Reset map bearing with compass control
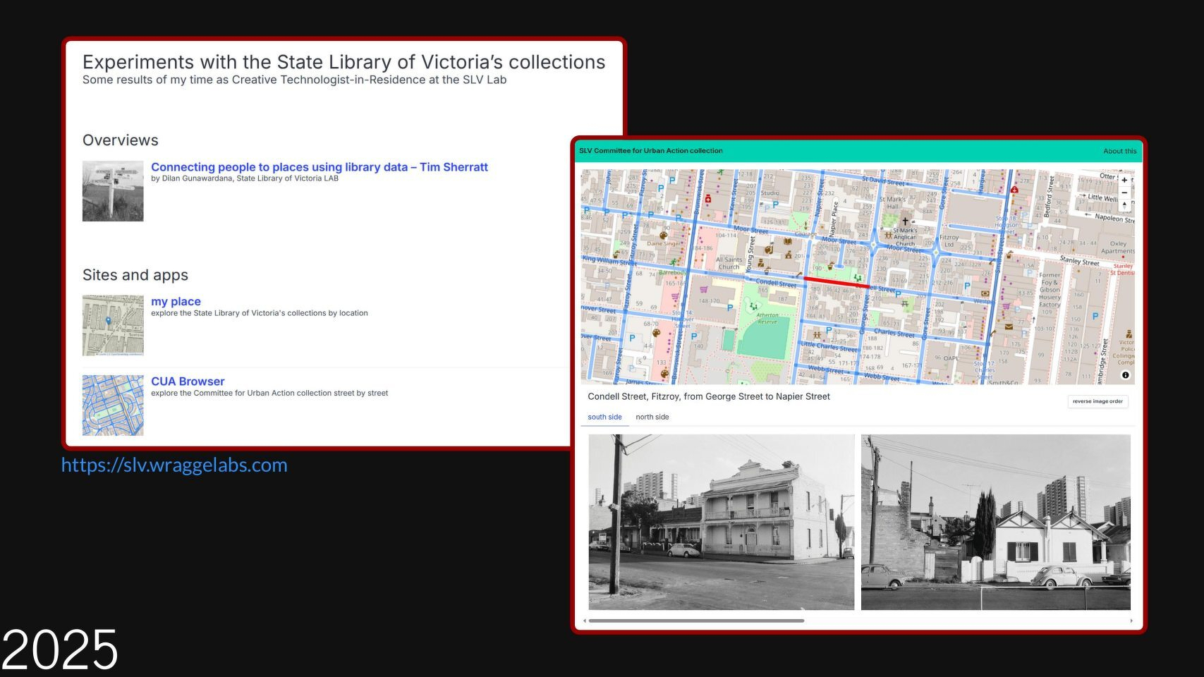 pyautogui.click(x=1124, y=205)
